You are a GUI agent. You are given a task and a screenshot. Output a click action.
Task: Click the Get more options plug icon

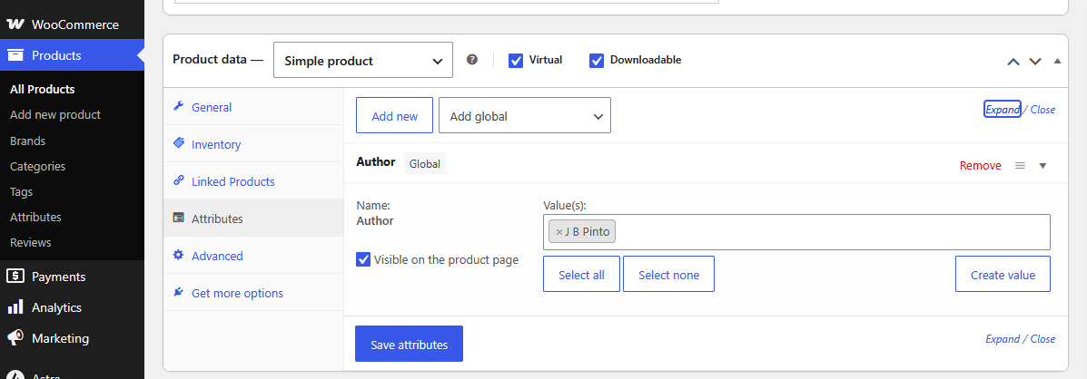(178, 293)
